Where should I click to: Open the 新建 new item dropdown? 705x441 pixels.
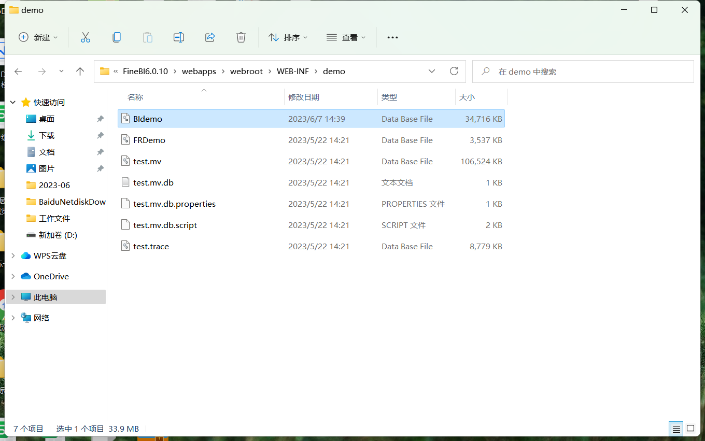point(38,37)
